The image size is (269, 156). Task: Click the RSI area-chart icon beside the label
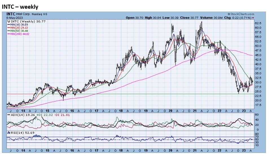coord(9,133)
